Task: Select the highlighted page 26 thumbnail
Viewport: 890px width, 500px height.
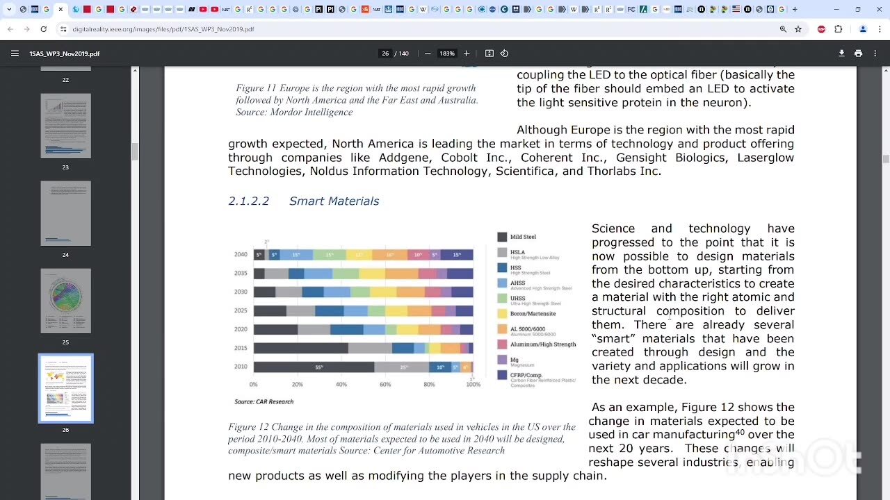Action: [x=65, y=388]
